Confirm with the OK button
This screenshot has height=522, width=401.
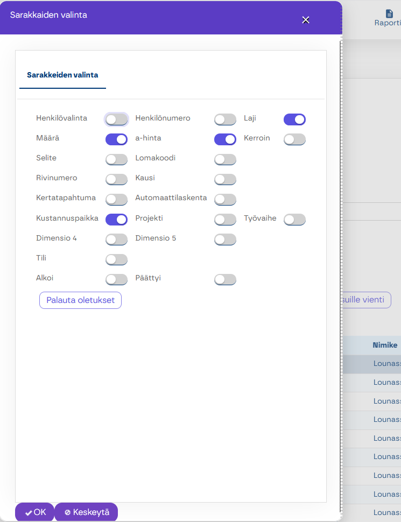pyautogui.click(x=35, y=512)
